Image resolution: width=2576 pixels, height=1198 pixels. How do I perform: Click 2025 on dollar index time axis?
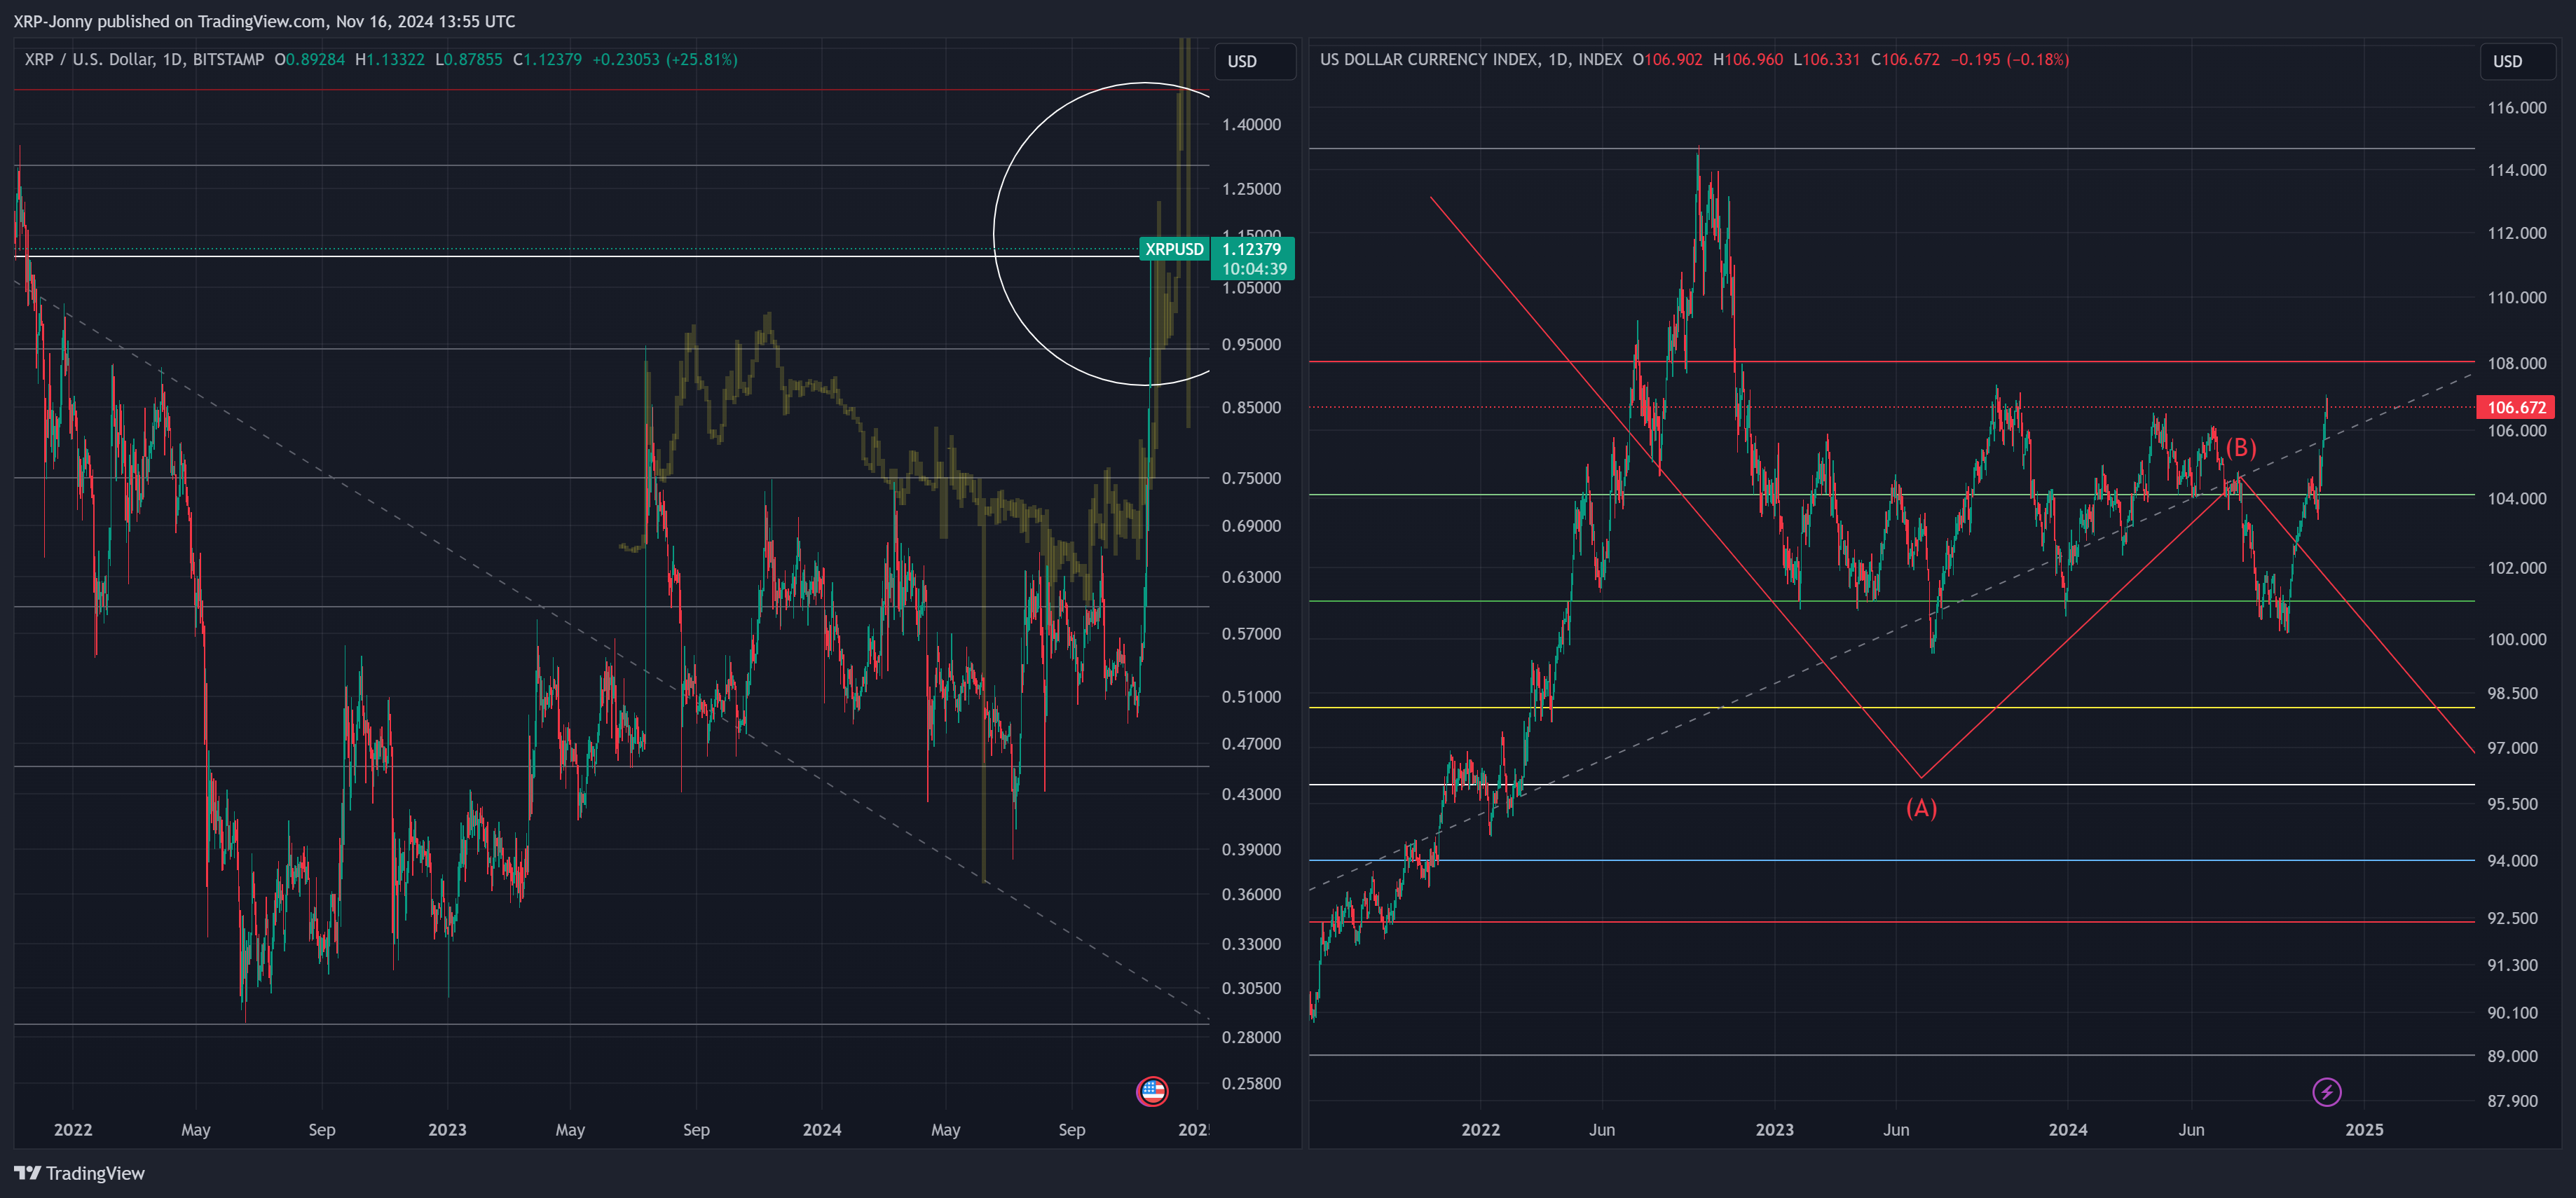pyautogui.click(x=2364, y=1130)
